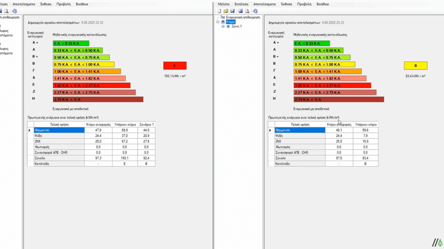Select the Σύνολο row in left table
The width and height of the screenshot is (444, 249).
91,158
